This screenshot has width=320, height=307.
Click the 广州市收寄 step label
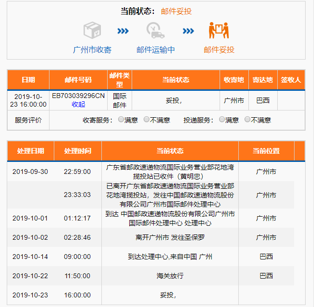[92, 50]
